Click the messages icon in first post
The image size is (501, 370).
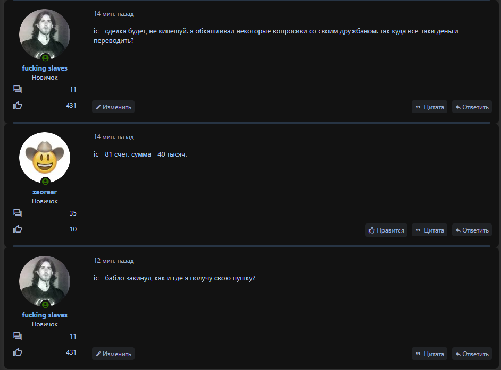tap(18, 89)
